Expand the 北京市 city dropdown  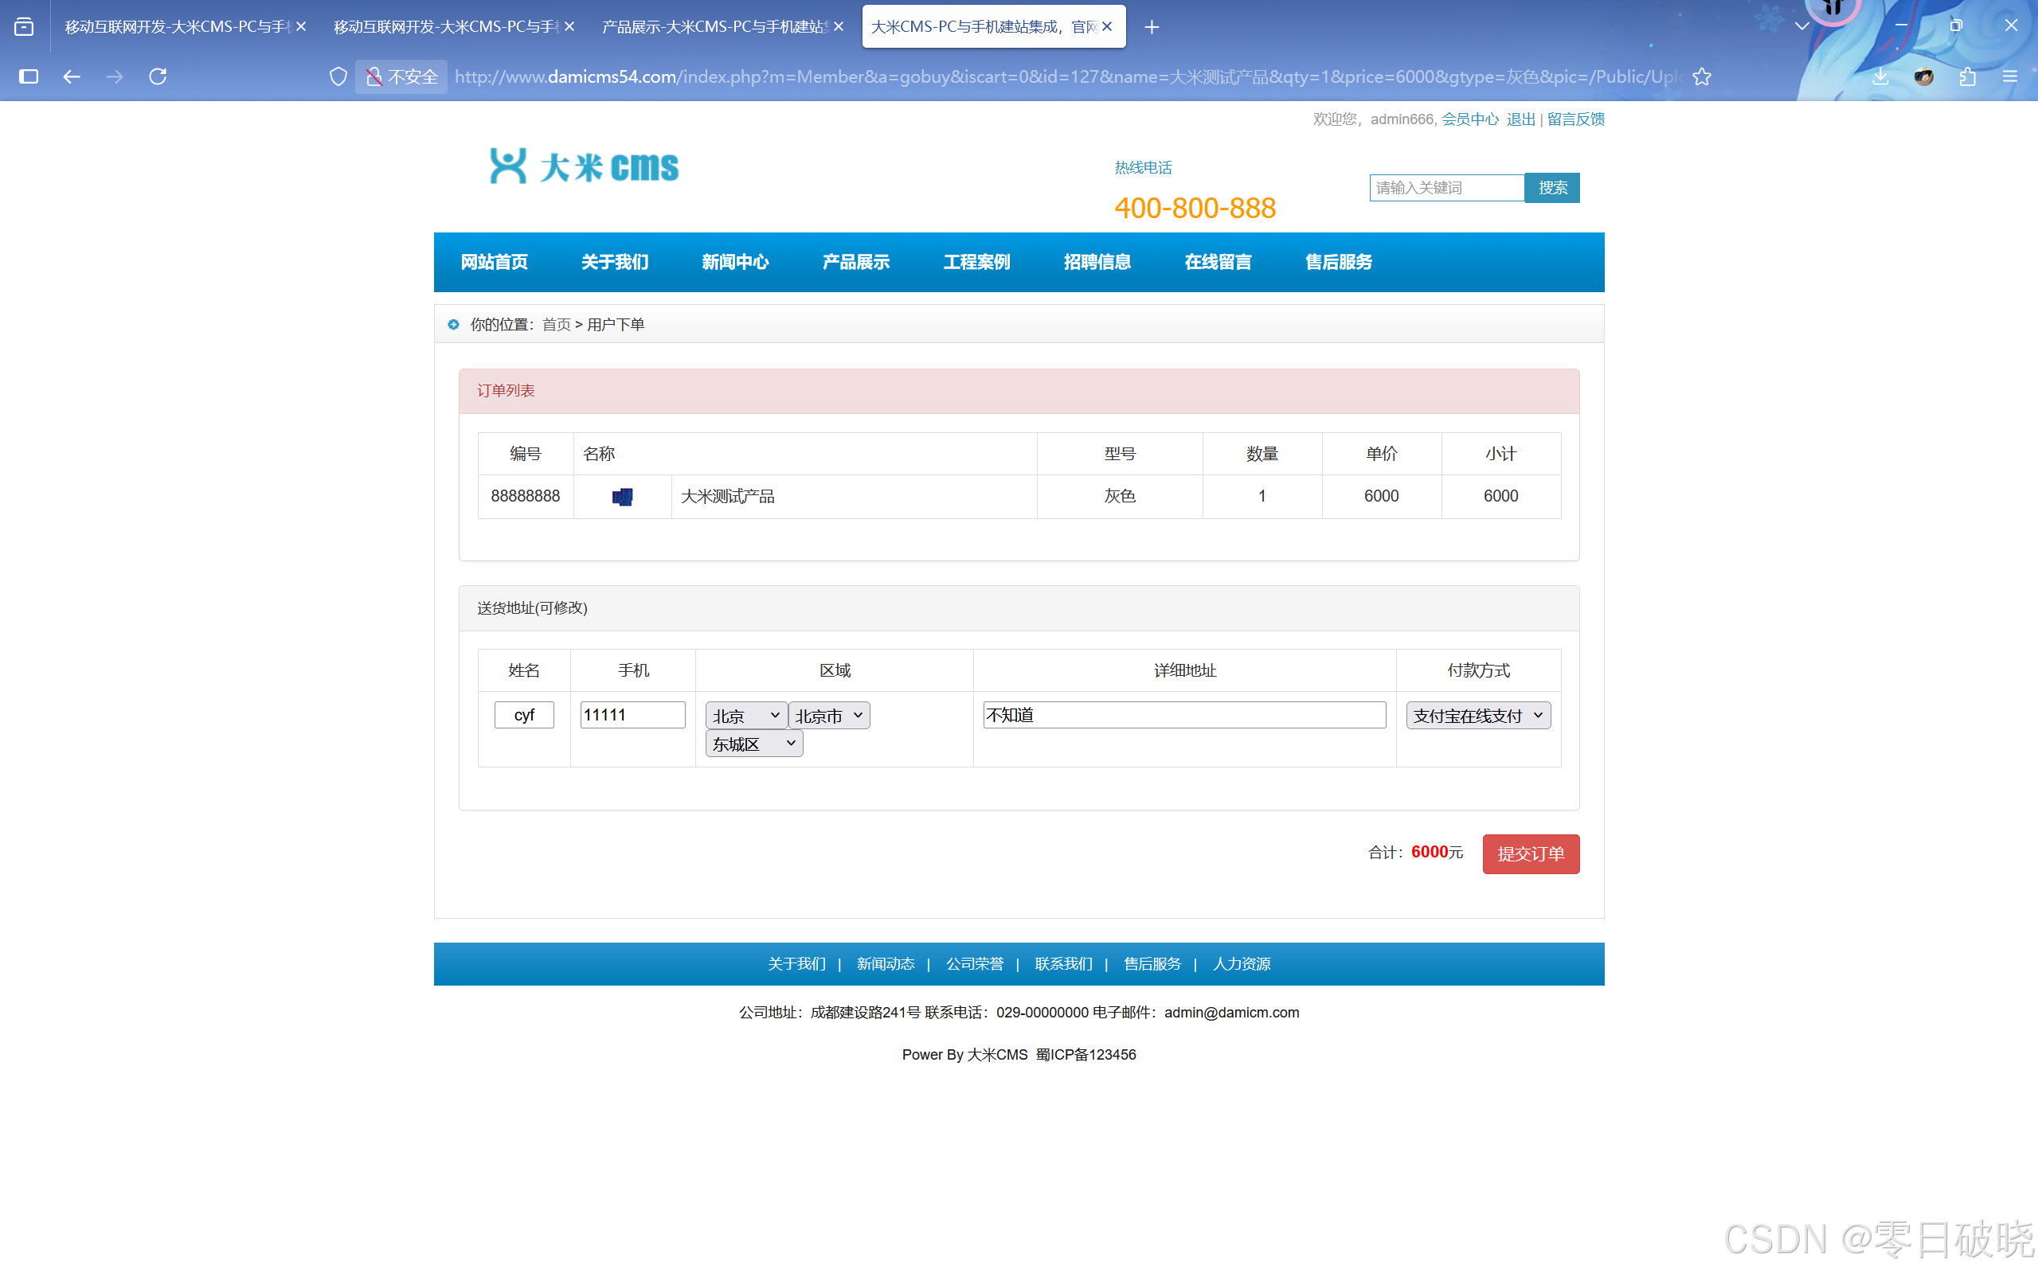point(829,716)
